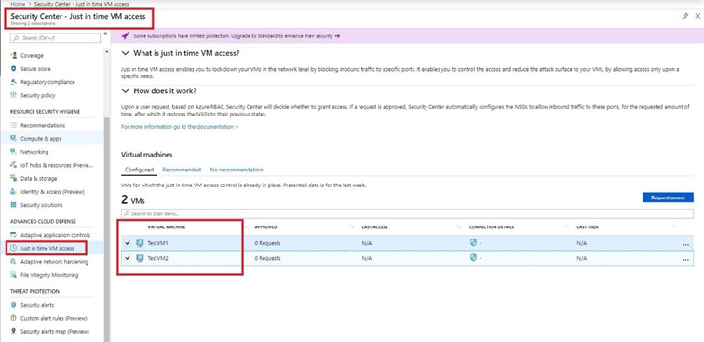Click '0 Requests' in TestVM2 row
This screenshot has height=342, width=704.
pyautogui.click(x=267, y=258)
